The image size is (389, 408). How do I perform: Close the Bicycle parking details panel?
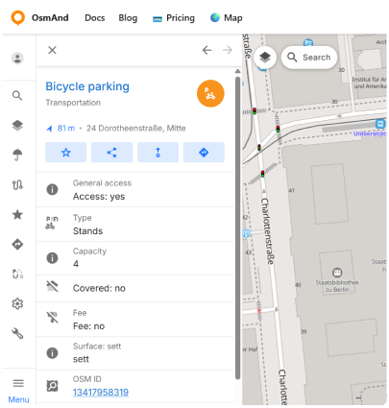(x=52, y=50)
